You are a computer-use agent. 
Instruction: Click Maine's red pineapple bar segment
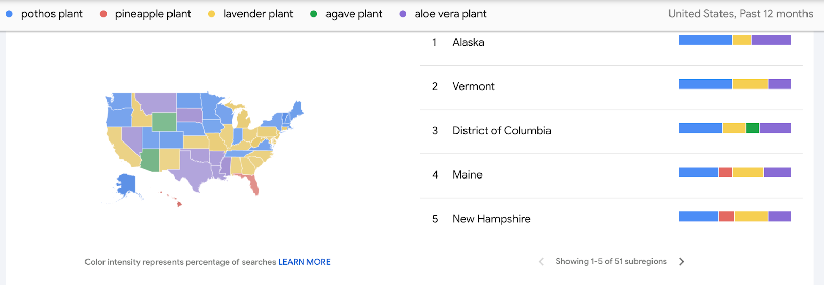(x=726, y=172)
